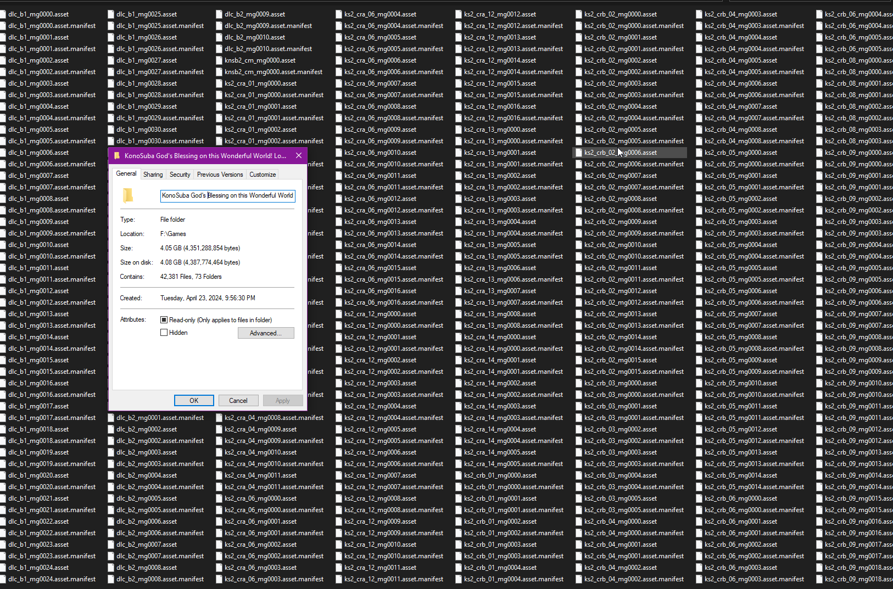Image resolution: width=893 pixels, height=589 pixels.
Task: Select file dlc_b1_mg0030.asset.manifest
Action: pyautogui.click(x=160, y=141)
